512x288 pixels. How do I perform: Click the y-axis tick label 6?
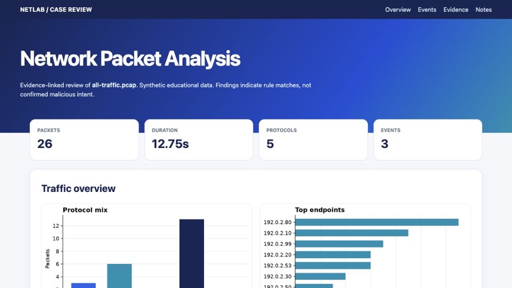(57, 264)
